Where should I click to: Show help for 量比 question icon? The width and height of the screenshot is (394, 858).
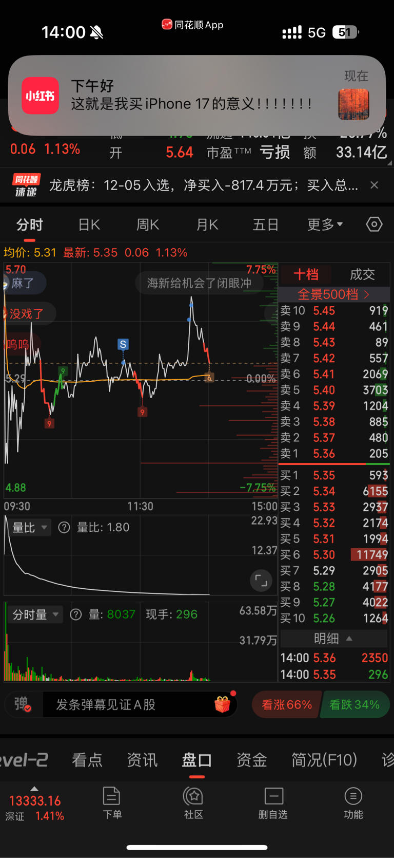[64, 527]
